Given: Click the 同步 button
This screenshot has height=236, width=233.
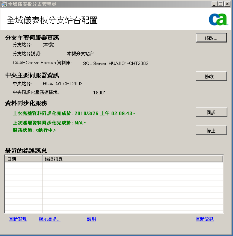Looking at the screenshot, I should point(211,112).
